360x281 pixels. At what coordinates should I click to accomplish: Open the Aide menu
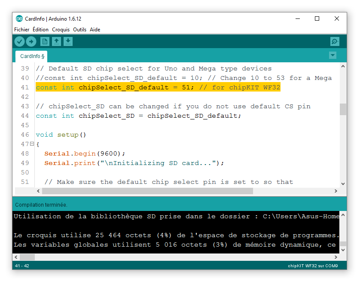[x=95, y=30]
